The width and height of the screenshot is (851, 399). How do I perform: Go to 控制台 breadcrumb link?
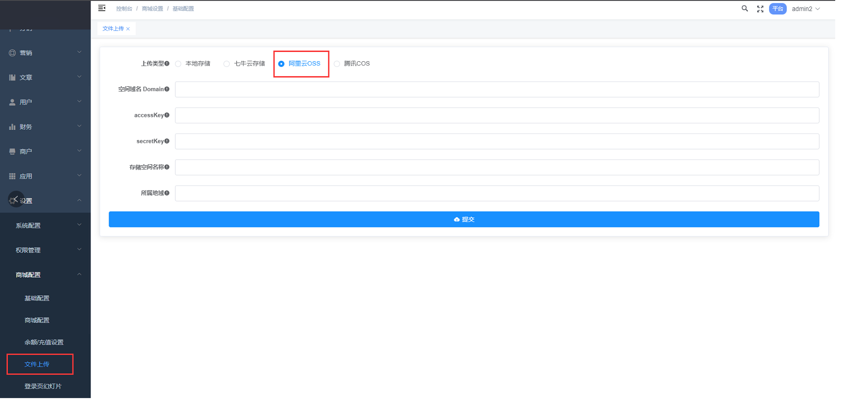pos(124,9)
